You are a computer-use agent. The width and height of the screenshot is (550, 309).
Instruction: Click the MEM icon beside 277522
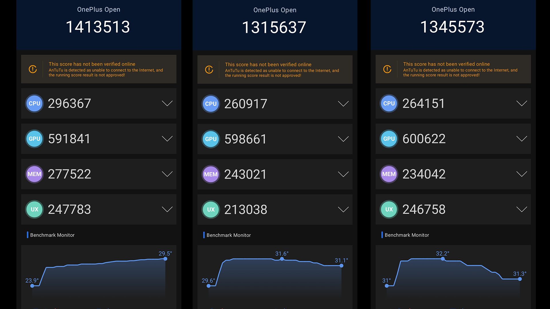click(34, 174)
